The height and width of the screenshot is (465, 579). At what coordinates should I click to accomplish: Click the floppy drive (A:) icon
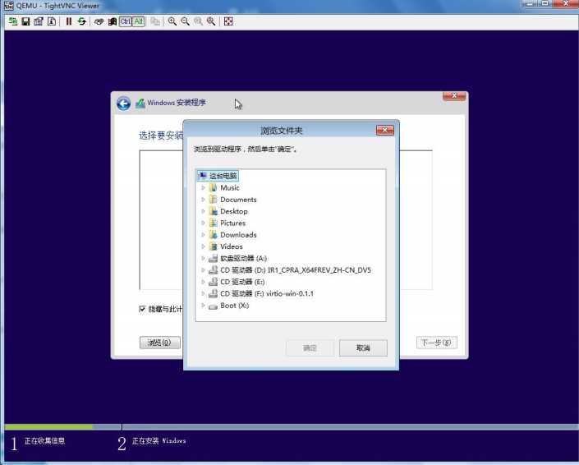pos(213,259)
